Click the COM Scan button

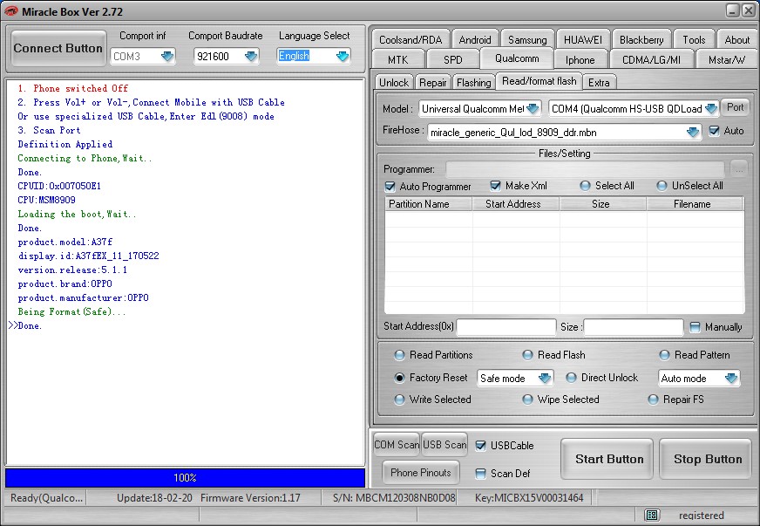pos(397,445)
